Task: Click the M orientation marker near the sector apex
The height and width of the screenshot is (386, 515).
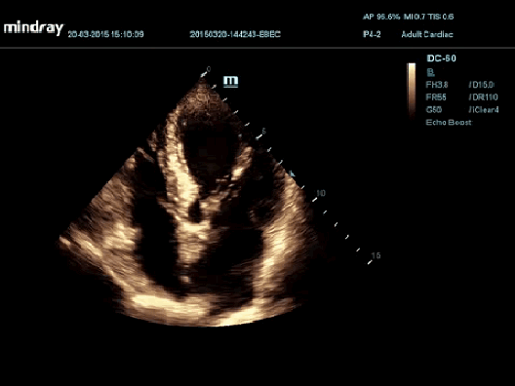Action: pyautogui.click(x=230, y=81)
